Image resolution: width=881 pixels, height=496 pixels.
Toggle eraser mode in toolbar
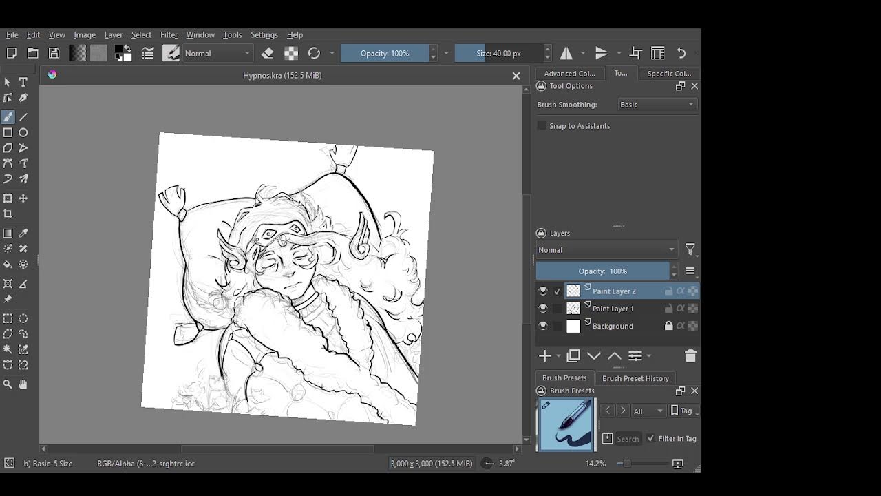point(268,53)
